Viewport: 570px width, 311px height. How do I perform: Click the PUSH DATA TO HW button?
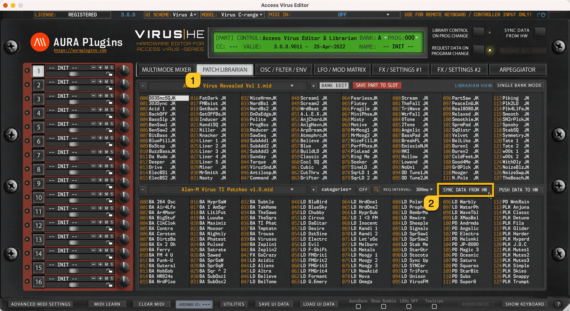click(x=519, y=190)
